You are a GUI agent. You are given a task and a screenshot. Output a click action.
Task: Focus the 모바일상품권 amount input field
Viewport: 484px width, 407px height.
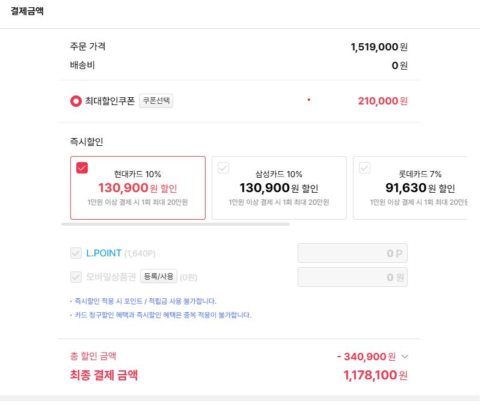[352, 277]
